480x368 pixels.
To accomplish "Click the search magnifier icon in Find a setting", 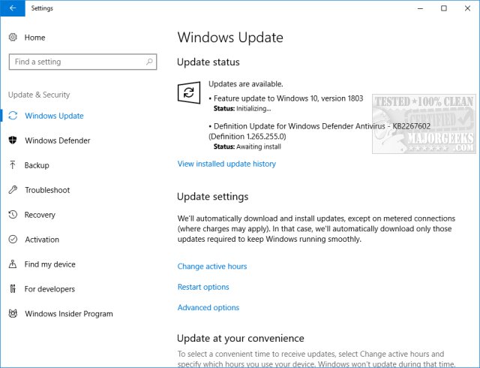I will point(149,62).
